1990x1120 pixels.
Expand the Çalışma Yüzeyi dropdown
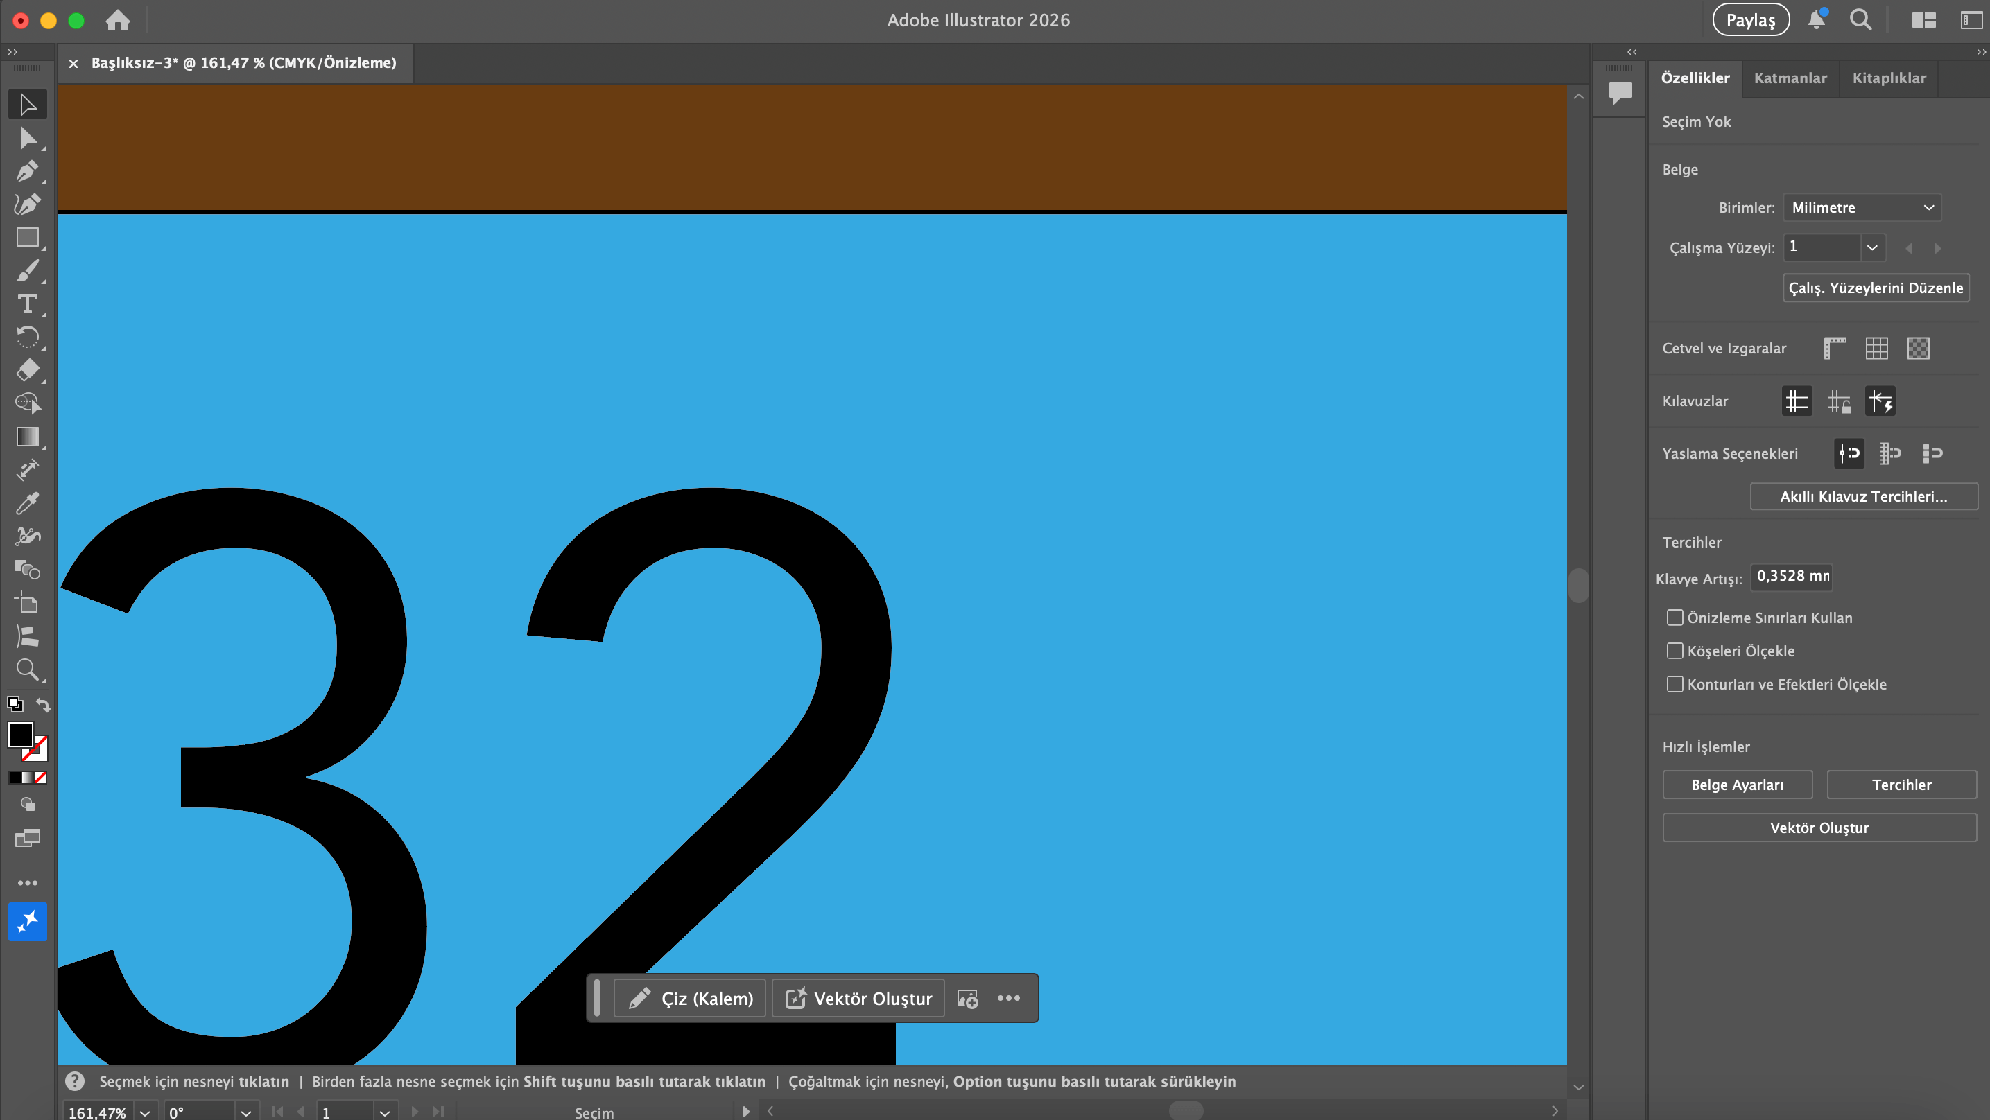tap(1872, 248)
